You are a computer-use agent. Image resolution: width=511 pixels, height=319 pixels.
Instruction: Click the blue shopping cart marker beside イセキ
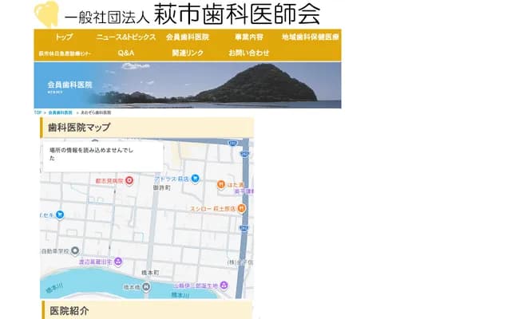click(60, 215)
